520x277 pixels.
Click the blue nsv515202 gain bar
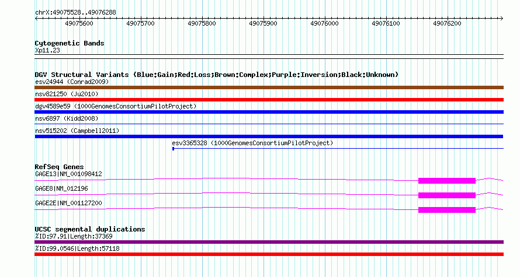coord(269,136)
